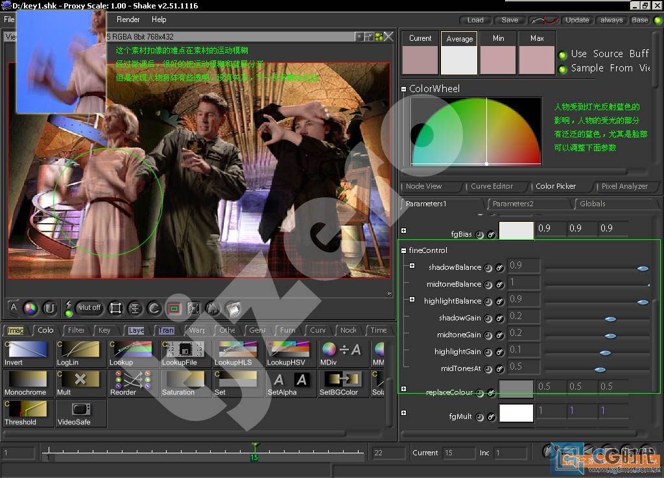Add an Invert node from the Color tab
This screenshot has height=478, width=664.
(x=28, y=353)
